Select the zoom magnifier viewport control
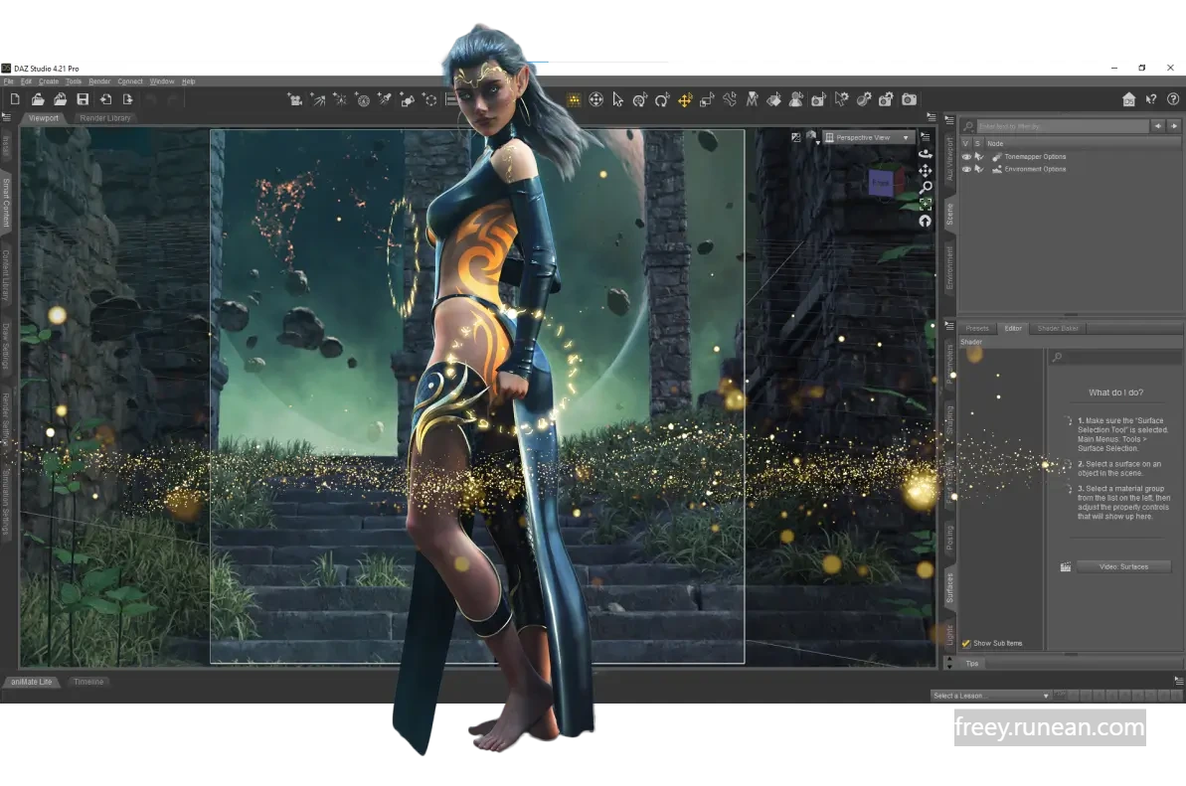 [925, 187]
